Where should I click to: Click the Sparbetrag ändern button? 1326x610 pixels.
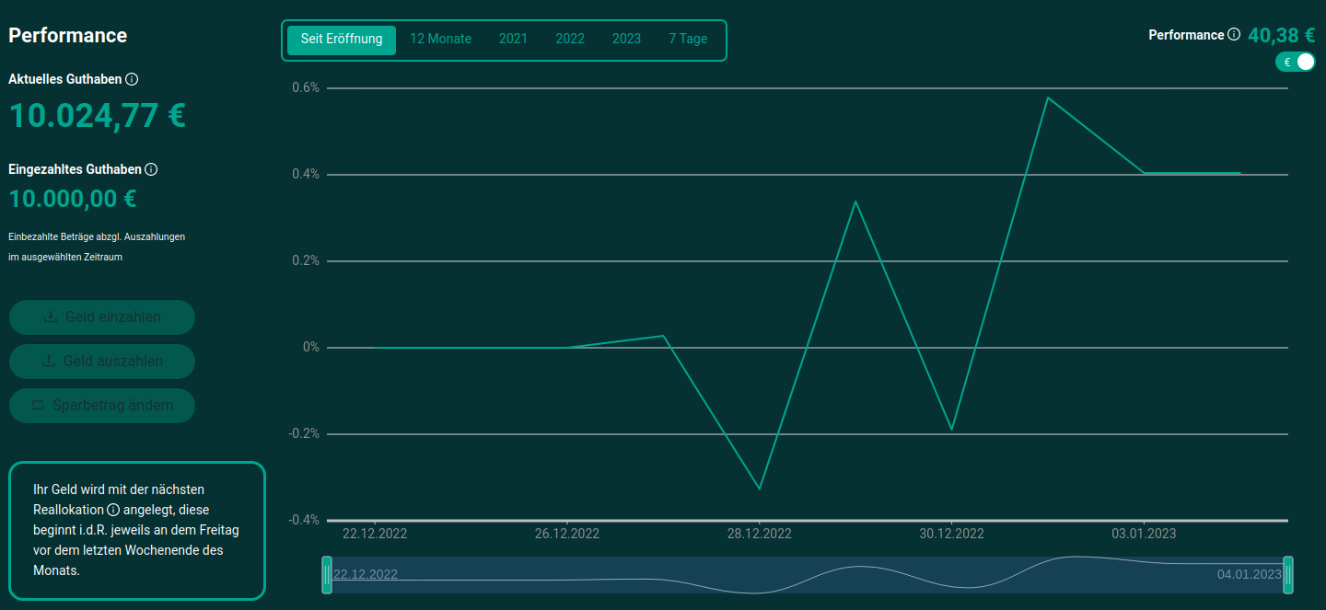coord(102,406)
